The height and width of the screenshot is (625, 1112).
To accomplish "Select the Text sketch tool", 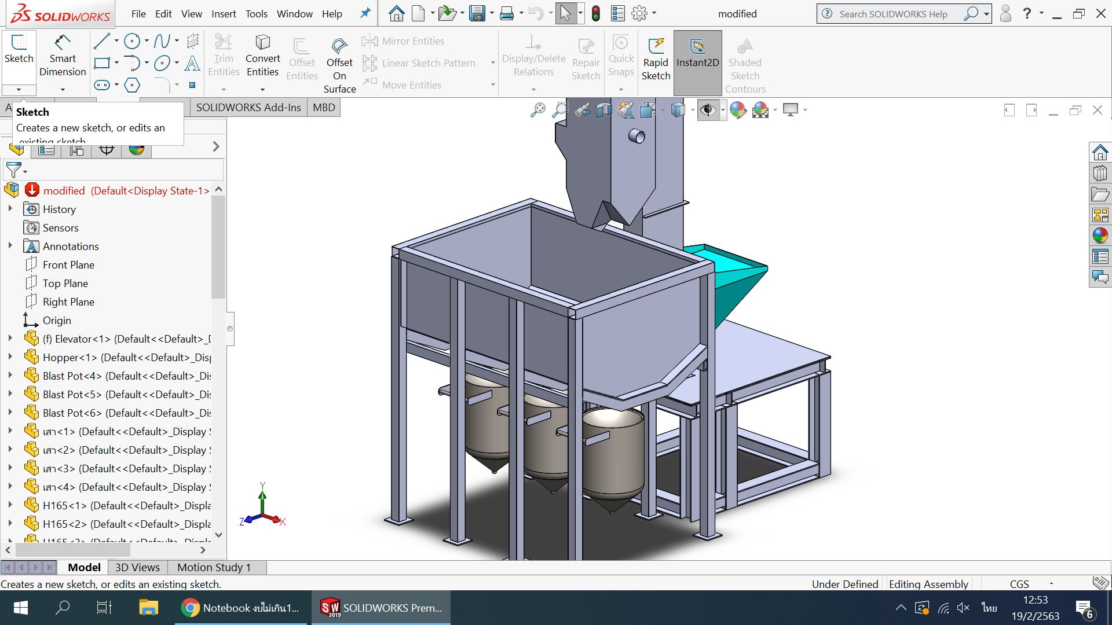I will tap(192, 63).
